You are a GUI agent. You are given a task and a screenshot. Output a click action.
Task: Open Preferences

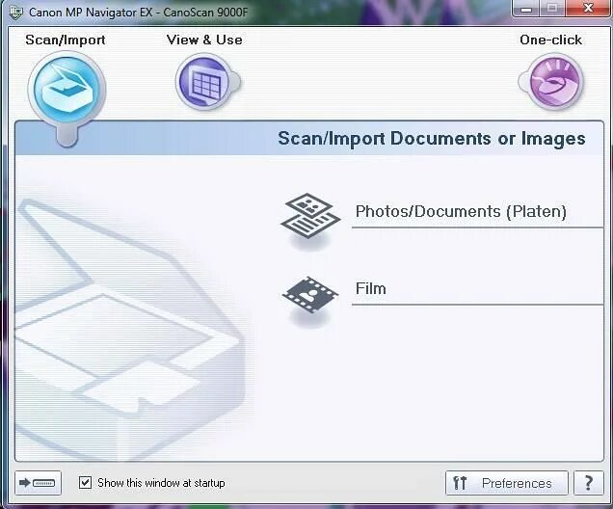[507, 483]
